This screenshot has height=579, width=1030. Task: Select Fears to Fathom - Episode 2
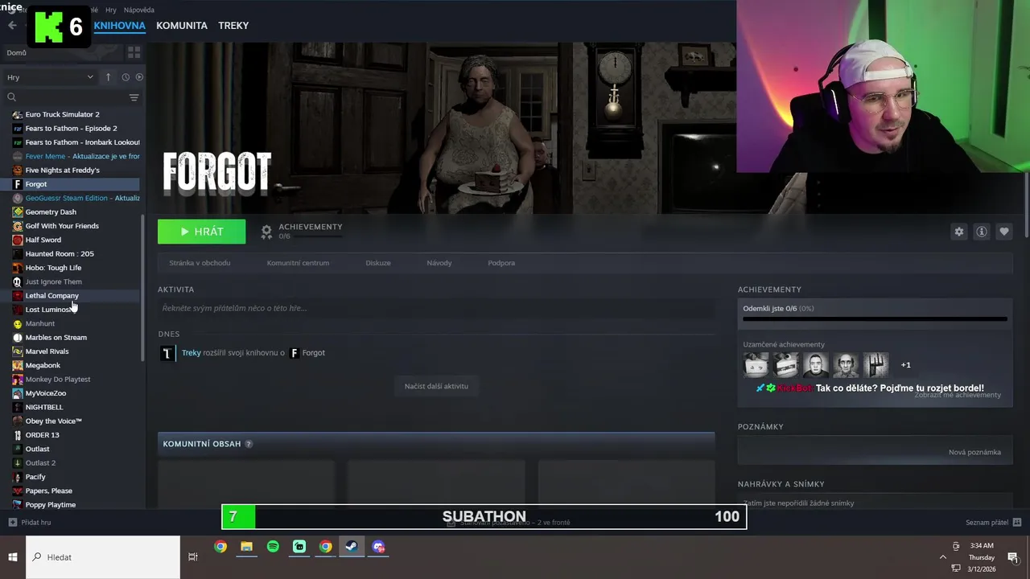click(71, 129)
